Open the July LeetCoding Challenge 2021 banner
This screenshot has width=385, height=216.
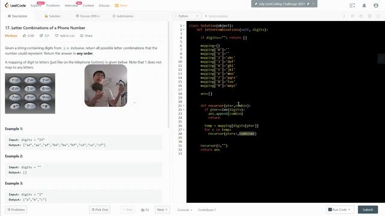click(x=282, y=4)
